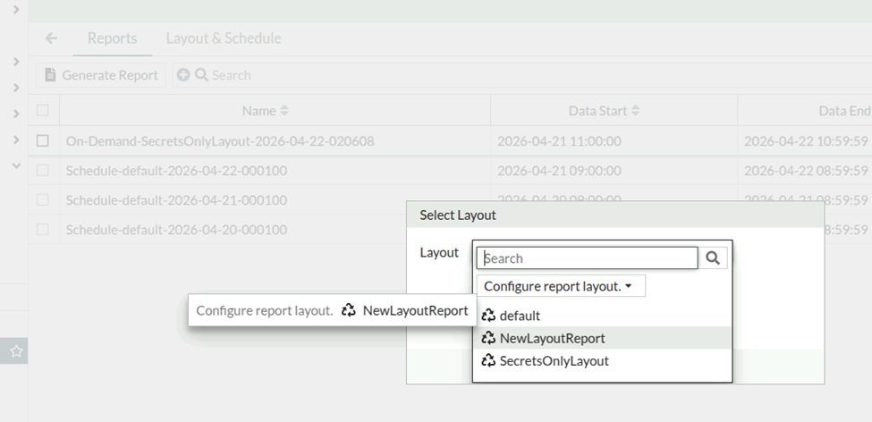
Task: Click the star favorites icon in sidebar
Action: point(16,350)
